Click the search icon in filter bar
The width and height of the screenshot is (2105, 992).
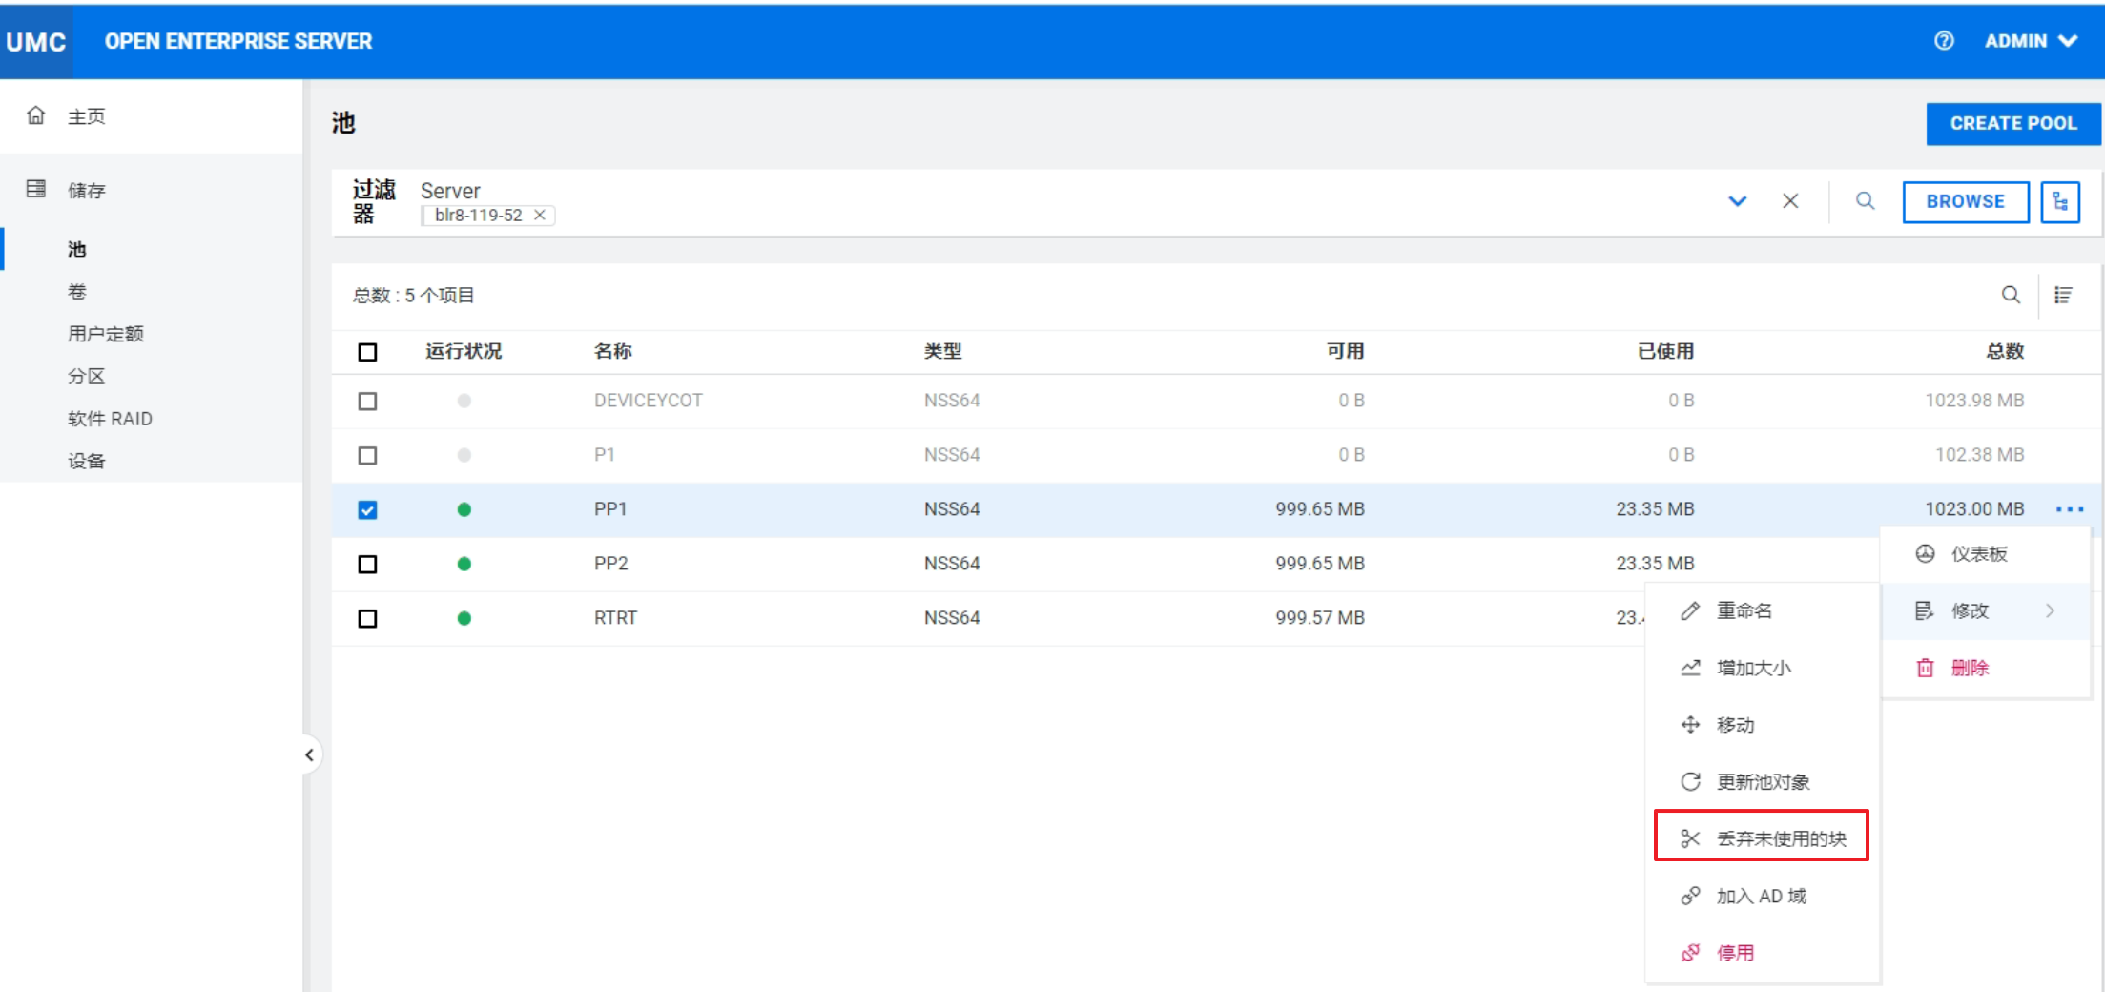click(x=1865, y=201)
